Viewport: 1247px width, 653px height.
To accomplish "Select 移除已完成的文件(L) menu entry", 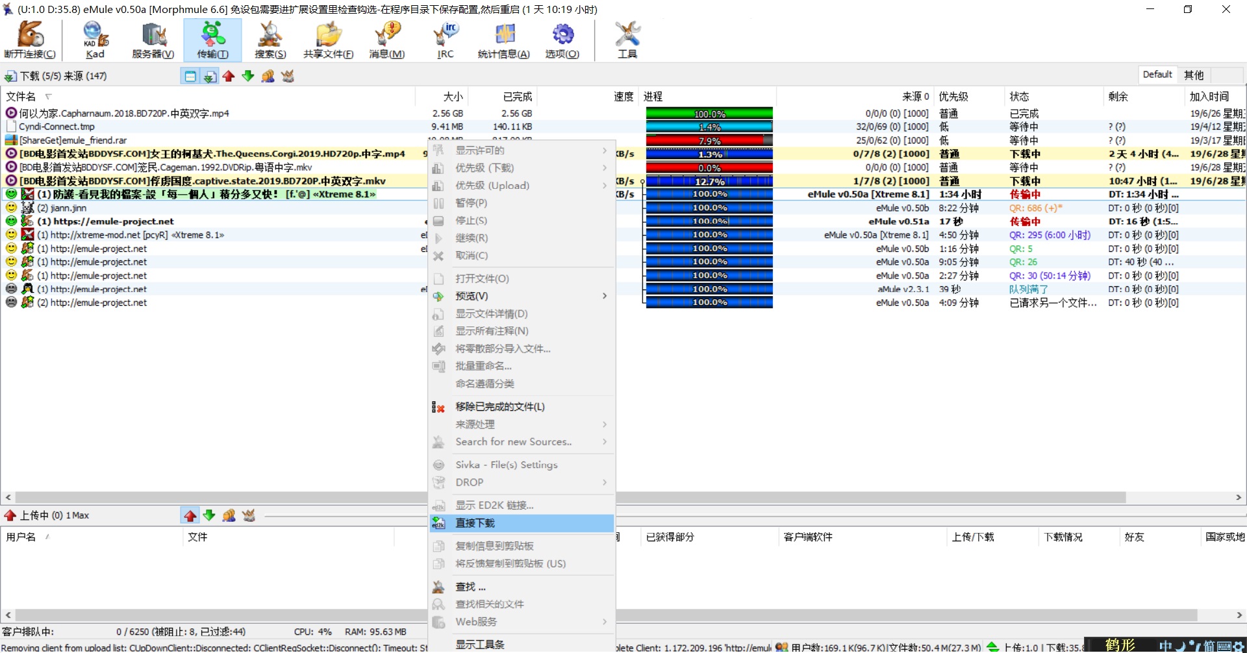I will [522, 407].
